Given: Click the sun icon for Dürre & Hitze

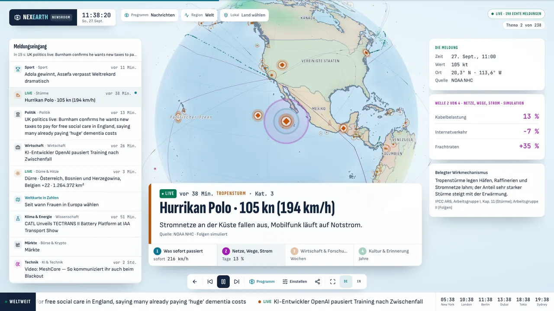Looking at the screenshot, I should pos(18,173).
